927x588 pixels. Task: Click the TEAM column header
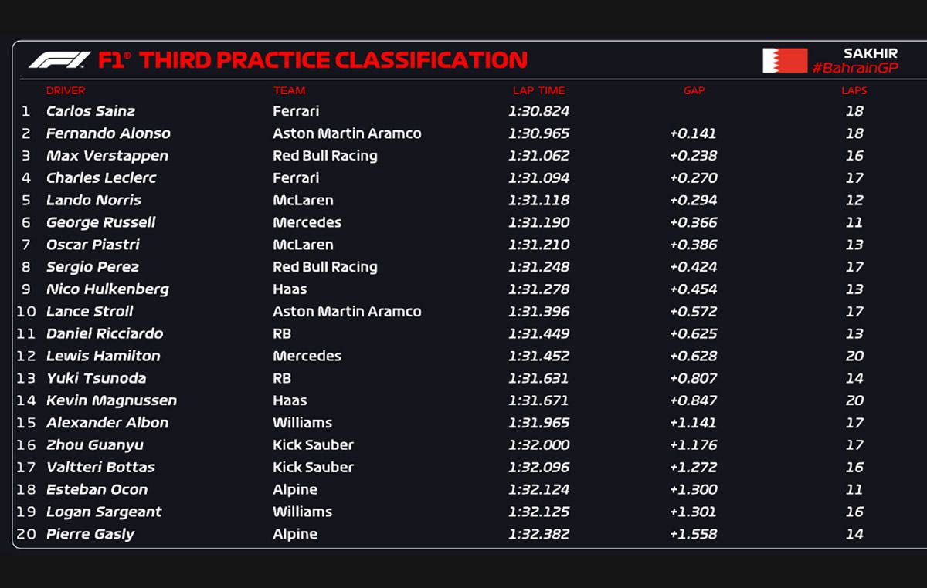tap(289, 90)
